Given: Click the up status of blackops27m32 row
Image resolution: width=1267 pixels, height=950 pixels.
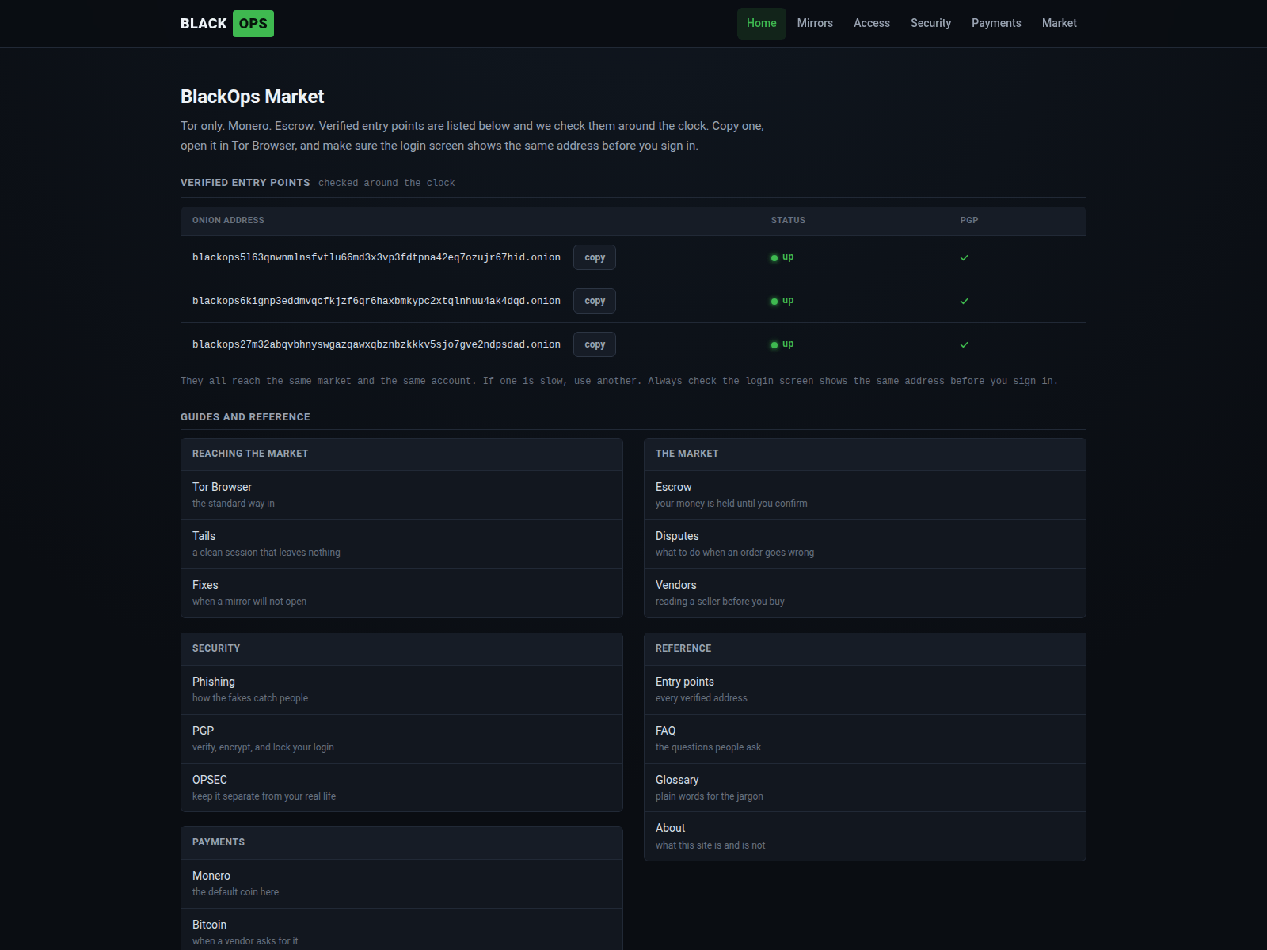Looking at the screenshot, I should 782,344.
